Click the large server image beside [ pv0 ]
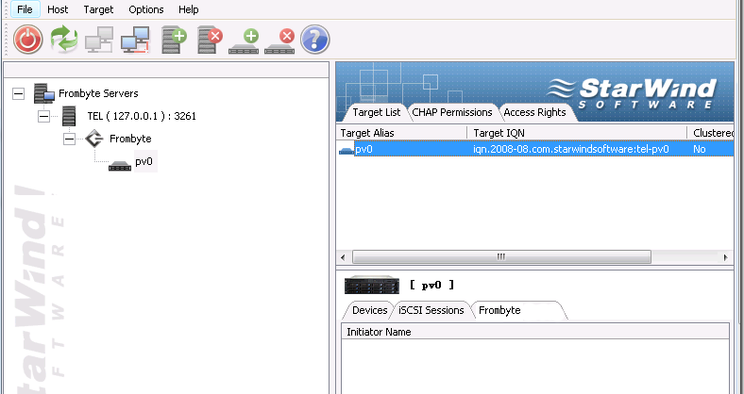 point(372,285)
